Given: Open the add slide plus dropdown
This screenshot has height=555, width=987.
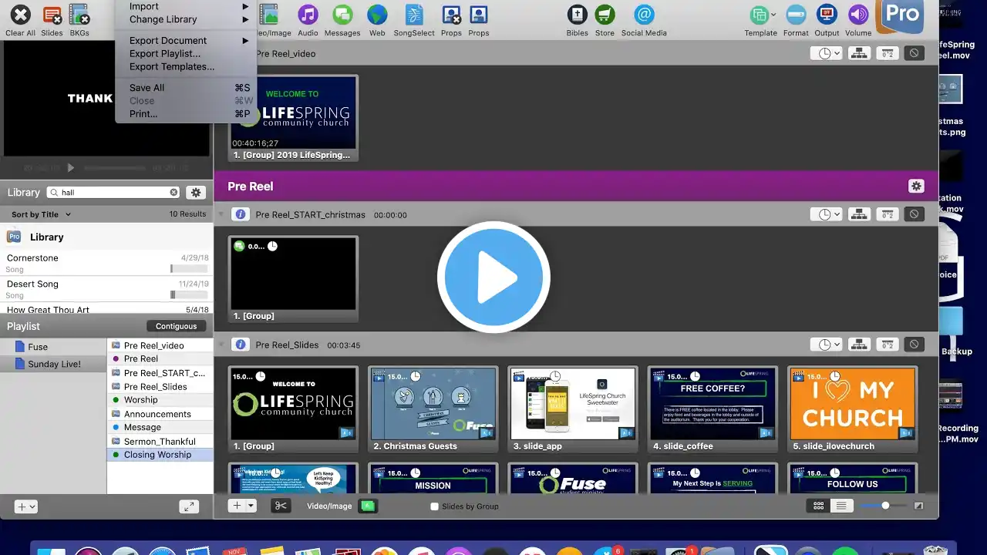Looking at the screenshot, I should [x=242, y=506].
